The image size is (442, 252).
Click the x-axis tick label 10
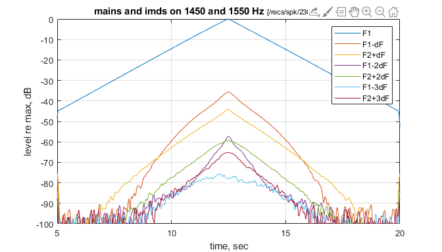click(172, 233)
